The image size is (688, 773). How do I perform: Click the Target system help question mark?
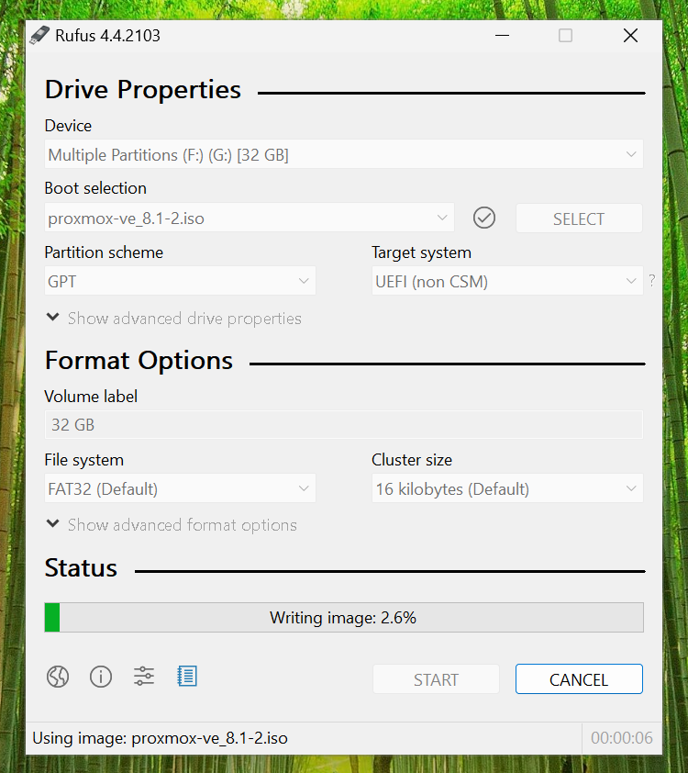coord(652,281)
